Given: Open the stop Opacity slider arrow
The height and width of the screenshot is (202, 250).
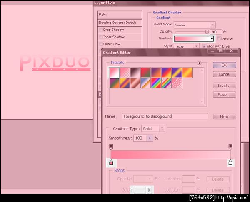Looking at the screenshot, I should [x=150, y=179].
